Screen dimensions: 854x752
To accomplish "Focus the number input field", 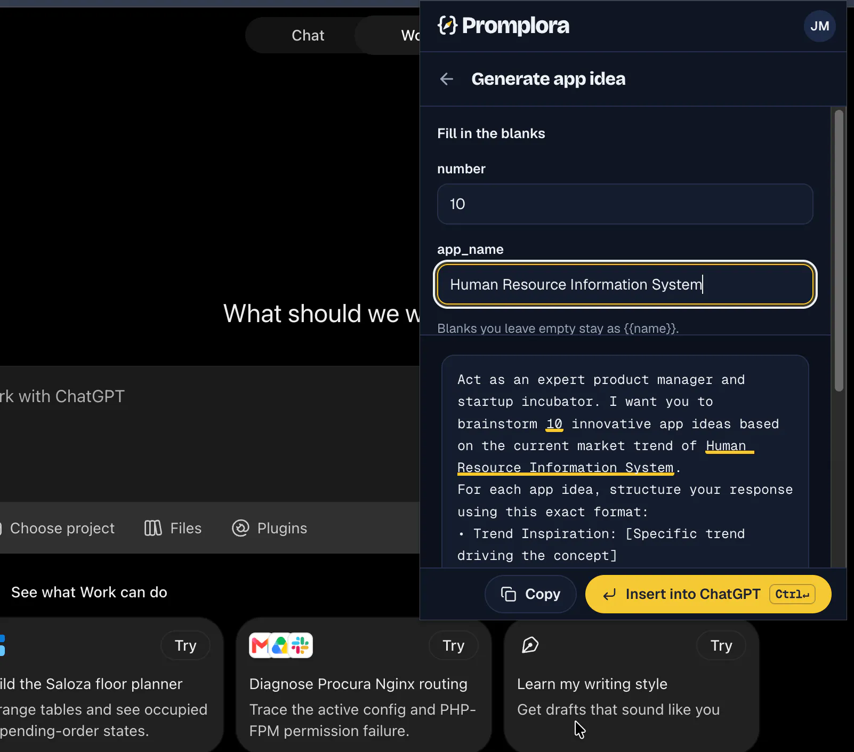I will [625, 204].
